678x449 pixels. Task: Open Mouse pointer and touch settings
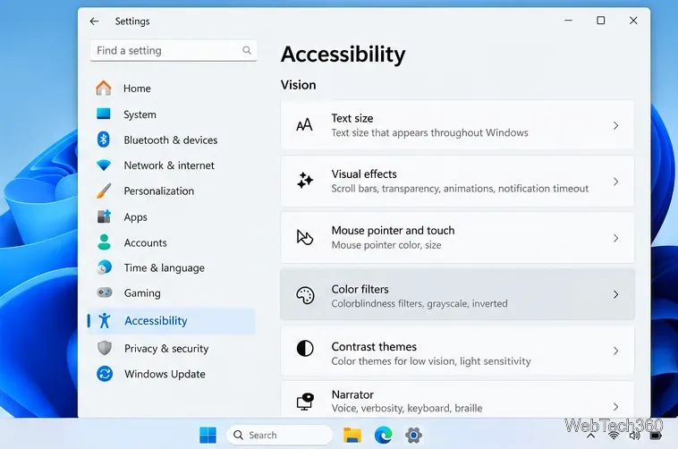(x=457, y=238)
